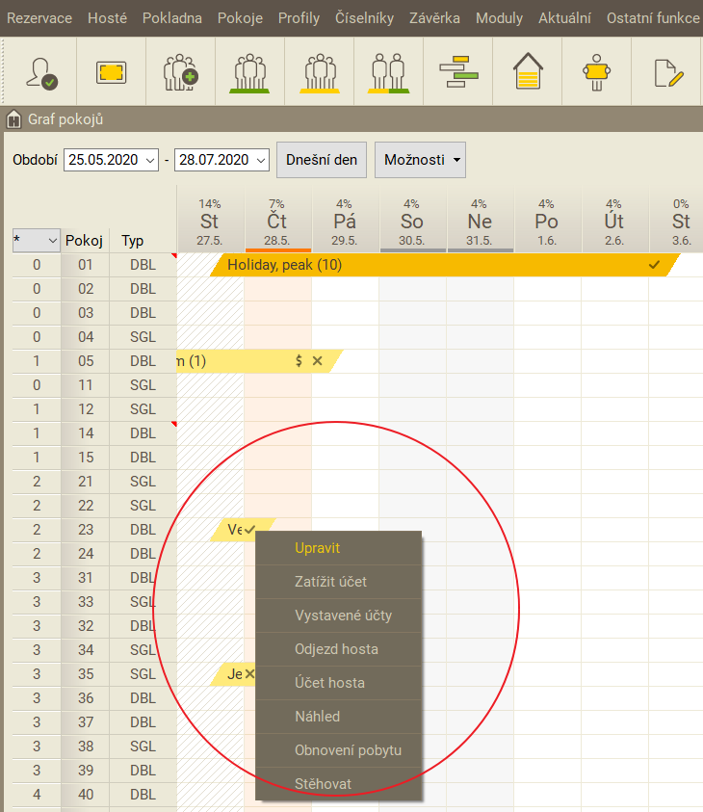Select Odjezd hosta in context menu
Screen dimensions: 703x812
(336, 649)
